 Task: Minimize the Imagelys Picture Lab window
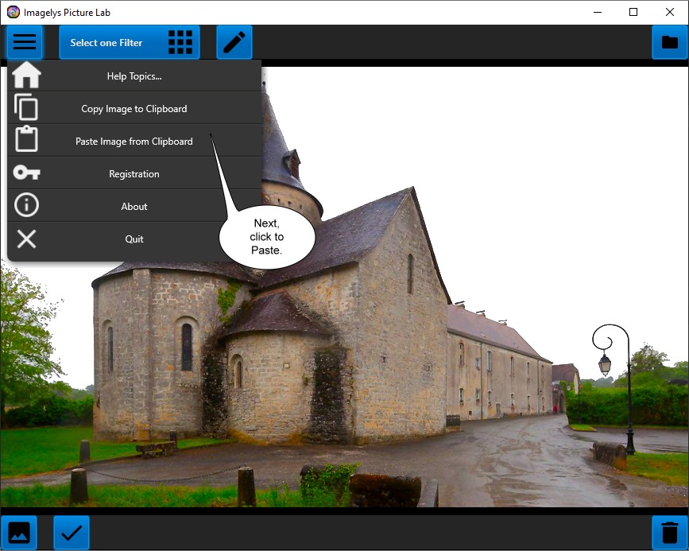point(598,12)
